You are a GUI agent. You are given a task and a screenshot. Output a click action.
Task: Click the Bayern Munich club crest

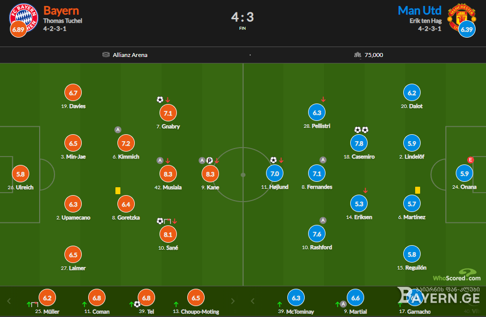[24, 18]
